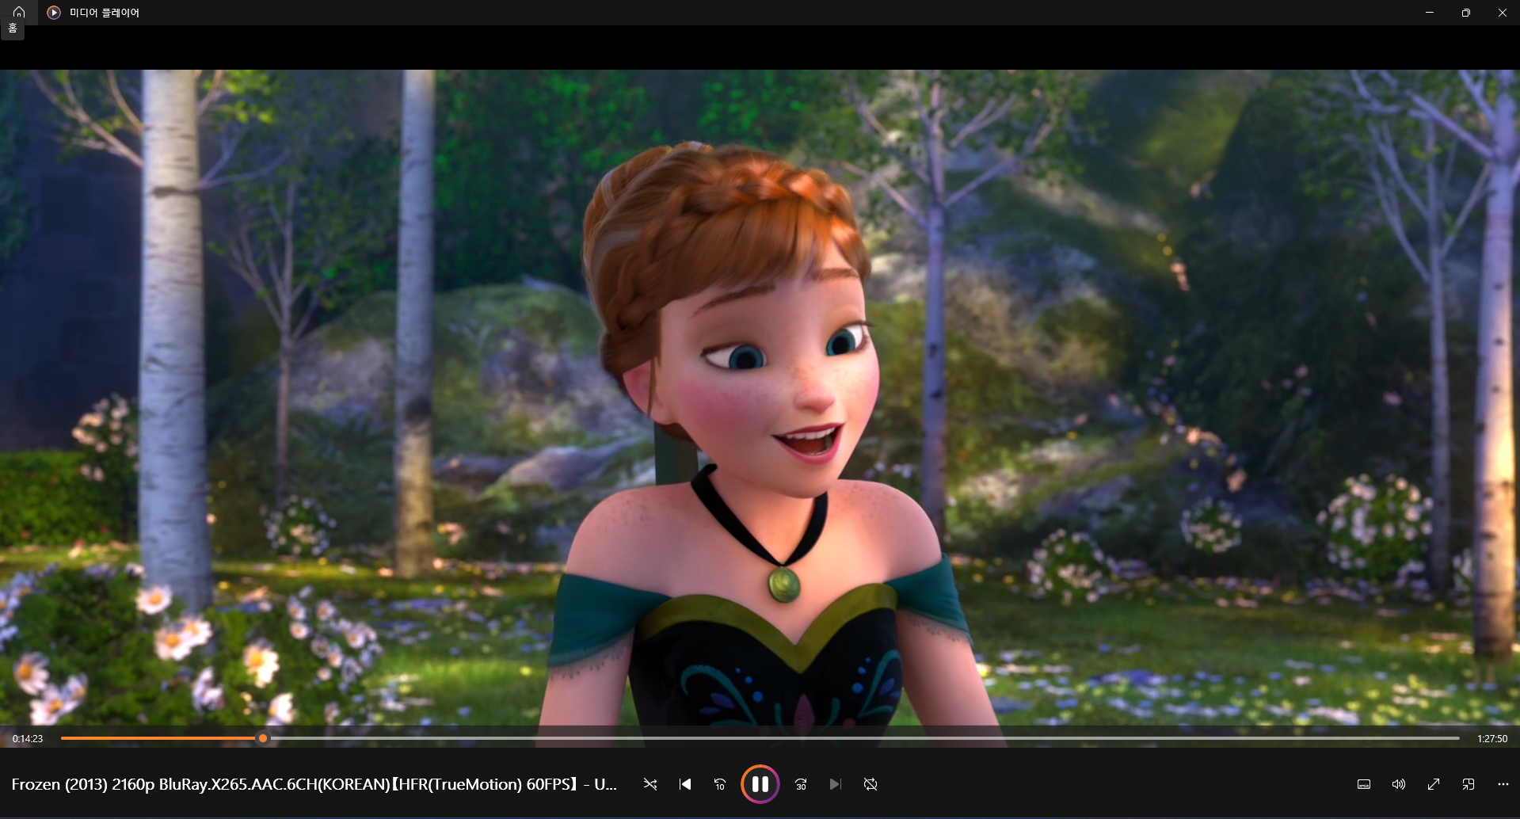Skip back 10 seconds
The height and width of the screenshot is (819, 1520).
720,784
